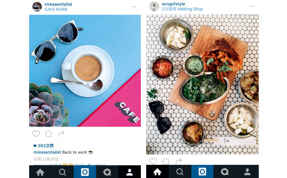Share the mressentialist post with arrow icon
This screenshot has width=287, height=178.
[61, 134]
